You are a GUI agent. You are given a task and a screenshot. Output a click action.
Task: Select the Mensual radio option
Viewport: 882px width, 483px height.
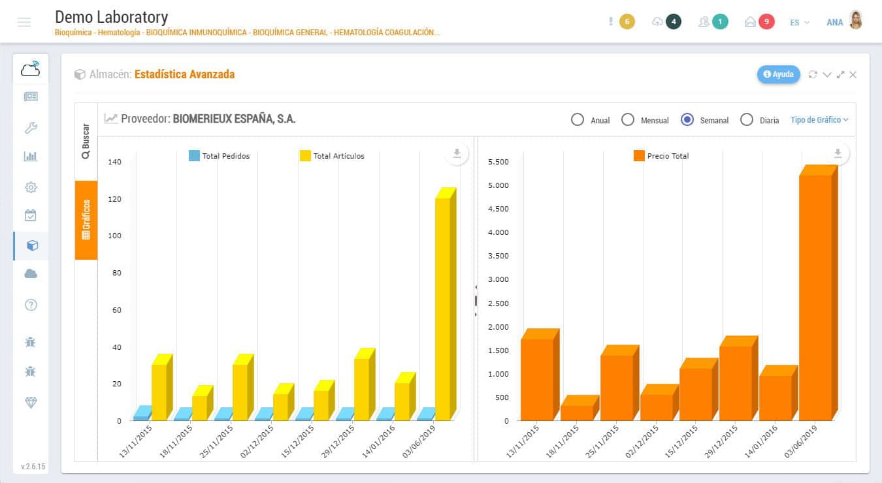(x=628, y=119)
